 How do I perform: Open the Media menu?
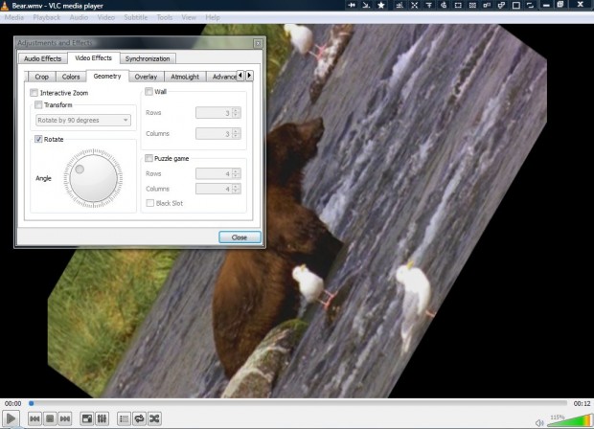point(14,17)
